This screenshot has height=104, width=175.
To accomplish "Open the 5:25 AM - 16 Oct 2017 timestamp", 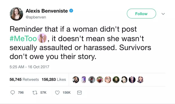I will (29, 67).
